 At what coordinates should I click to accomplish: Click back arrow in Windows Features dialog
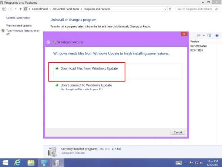coord(48,42)
